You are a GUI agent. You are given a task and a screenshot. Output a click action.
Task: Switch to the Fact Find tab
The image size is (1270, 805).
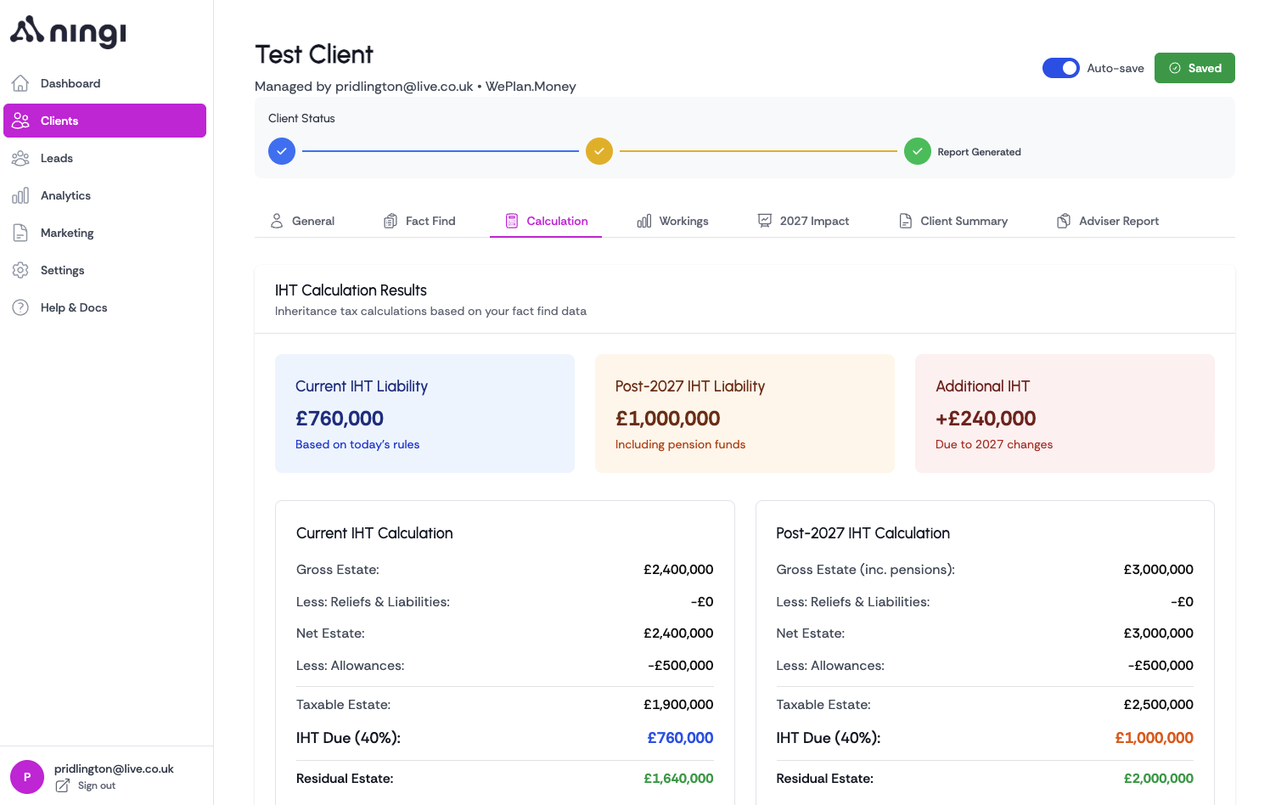(x=419, y=221)
